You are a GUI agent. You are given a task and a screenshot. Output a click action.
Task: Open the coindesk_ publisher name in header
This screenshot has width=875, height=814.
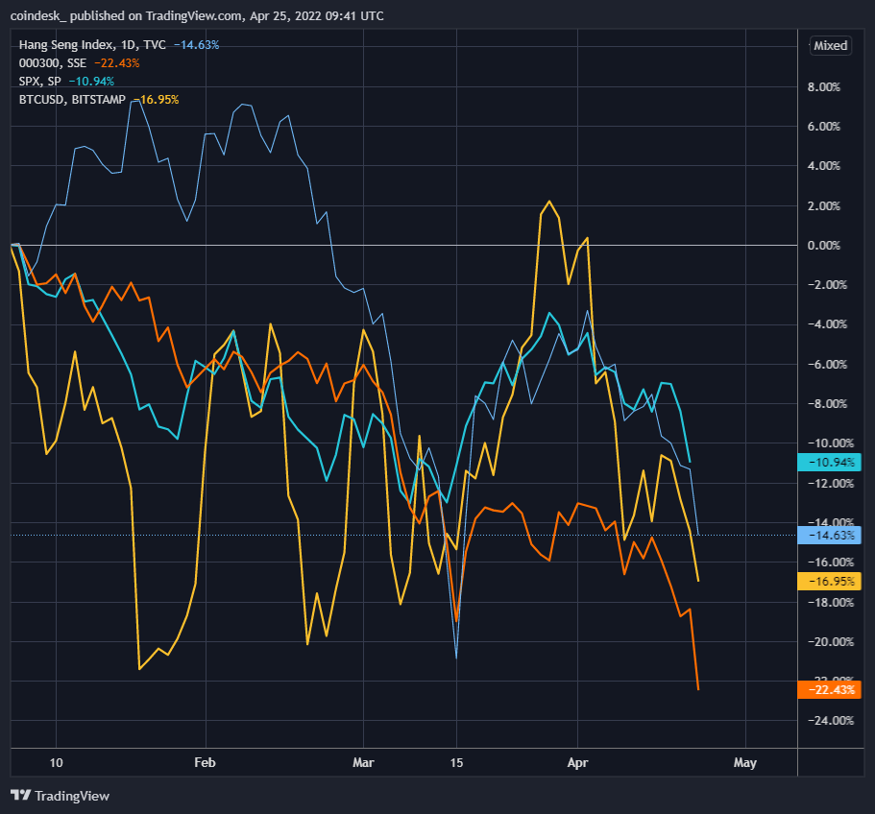tap(40, 14)
